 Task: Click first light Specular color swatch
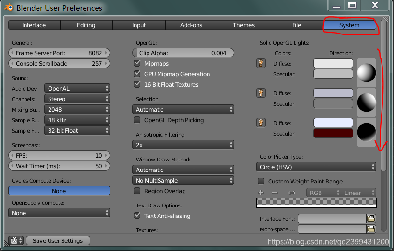[333, 74]
